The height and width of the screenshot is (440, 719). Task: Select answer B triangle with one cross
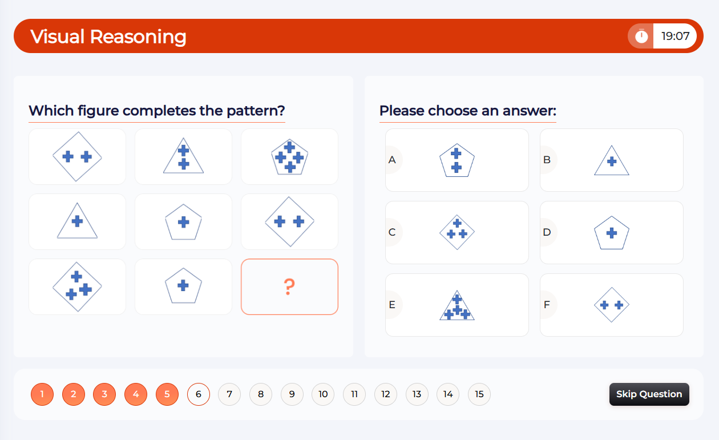[612, 160]
